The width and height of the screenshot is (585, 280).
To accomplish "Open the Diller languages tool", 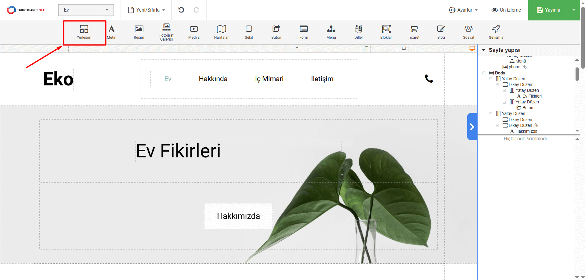I will [x=359, y=32].
